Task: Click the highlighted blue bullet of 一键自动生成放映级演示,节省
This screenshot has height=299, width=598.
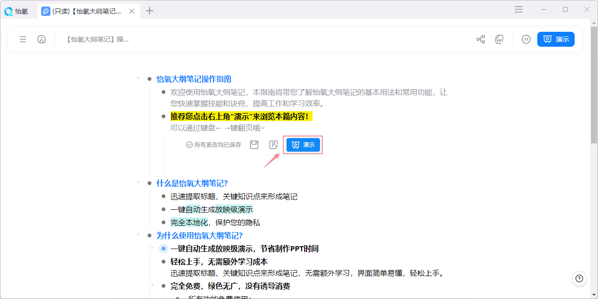Action: click(164, 249)
